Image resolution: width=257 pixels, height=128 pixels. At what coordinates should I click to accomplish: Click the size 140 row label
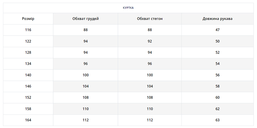tap(28, 75)
